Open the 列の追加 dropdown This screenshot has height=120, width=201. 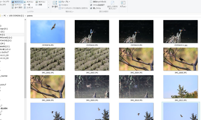(x=64, y=5)
